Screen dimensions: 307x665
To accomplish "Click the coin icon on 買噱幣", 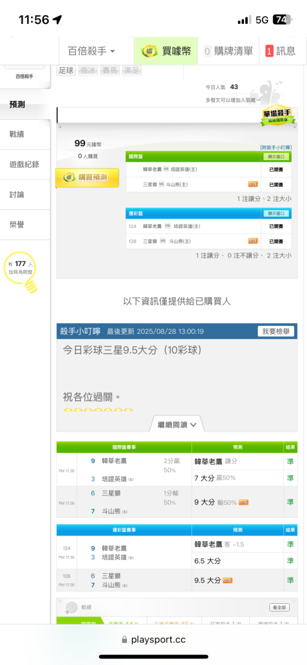I will point(150,51).
